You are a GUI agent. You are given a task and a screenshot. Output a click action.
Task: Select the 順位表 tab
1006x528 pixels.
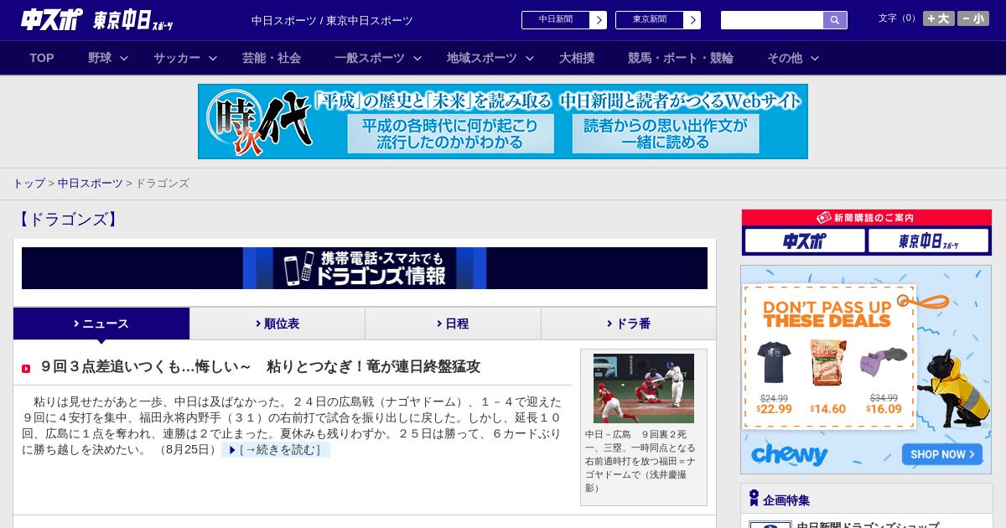[277, 324]
